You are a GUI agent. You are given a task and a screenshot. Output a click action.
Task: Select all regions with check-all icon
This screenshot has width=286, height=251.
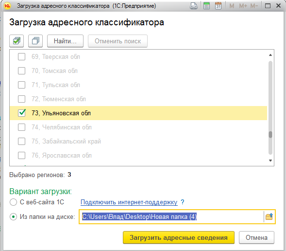pos(17,41)
